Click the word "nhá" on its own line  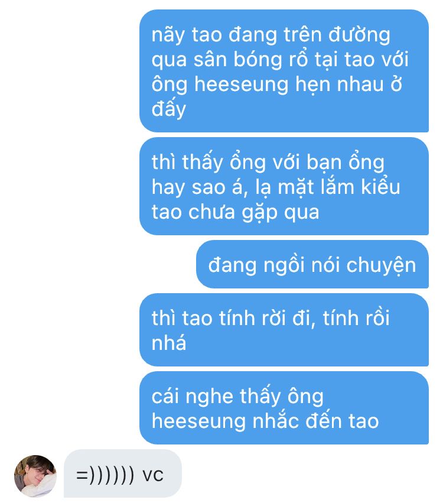click(168, 342)
